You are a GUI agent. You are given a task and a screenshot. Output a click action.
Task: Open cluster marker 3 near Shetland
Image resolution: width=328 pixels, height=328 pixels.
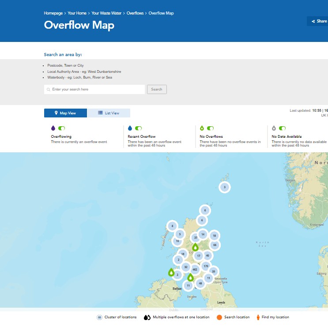(225, 187)
